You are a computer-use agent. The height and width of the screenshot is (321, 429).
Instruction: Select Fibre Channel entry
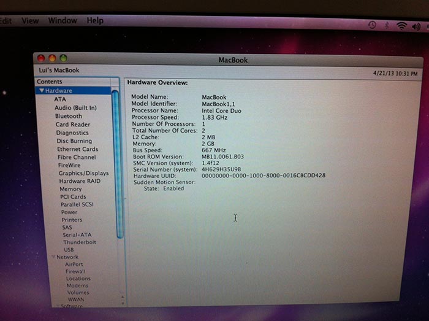pyautogui.click(x=77, y=157)
